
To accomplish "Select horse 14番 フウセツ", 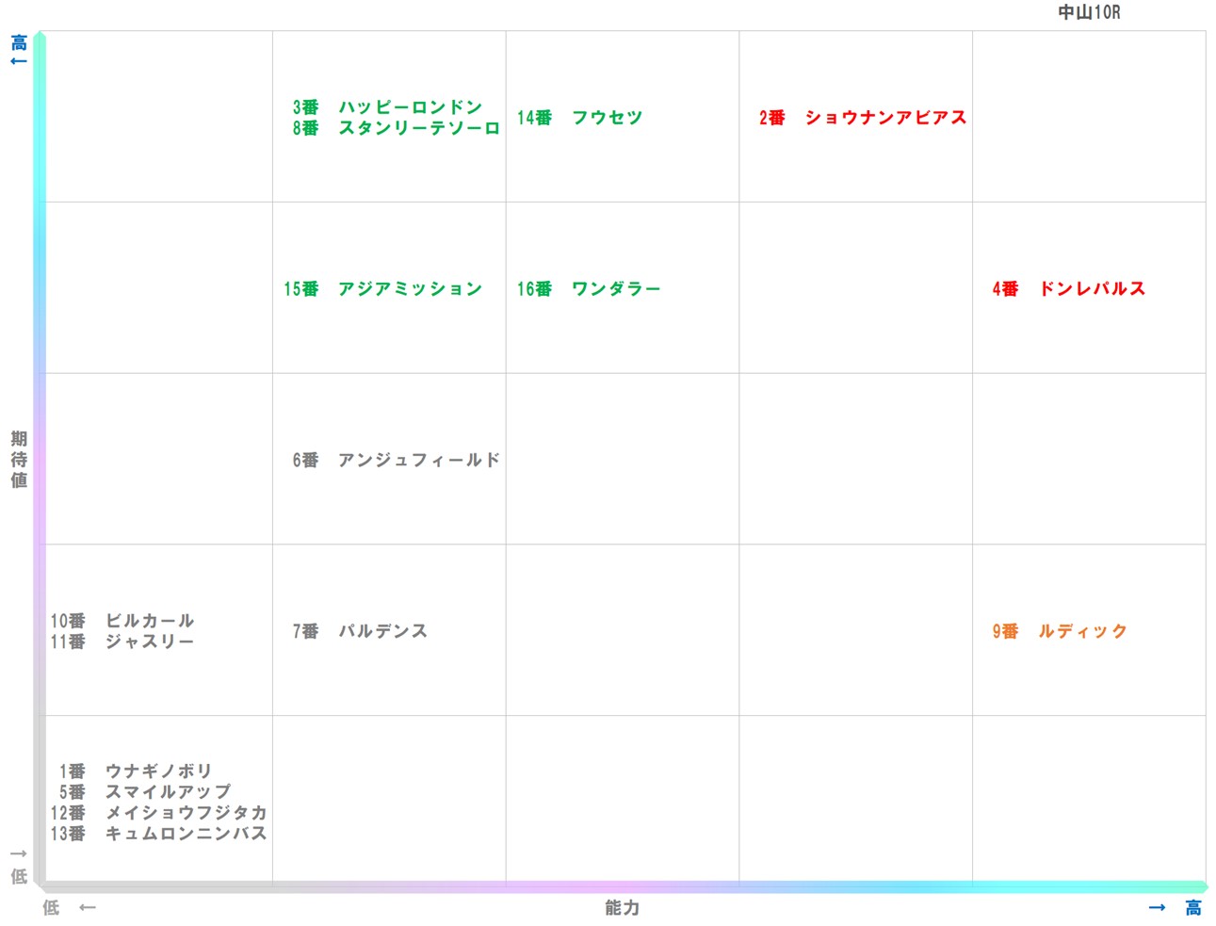I will [579, 118].
